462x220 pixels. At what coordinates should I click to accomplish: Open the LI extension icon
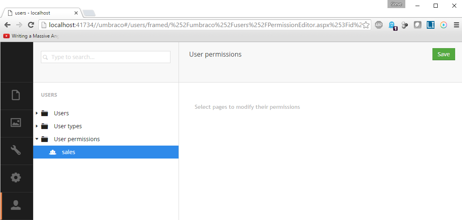click(430, 25)
